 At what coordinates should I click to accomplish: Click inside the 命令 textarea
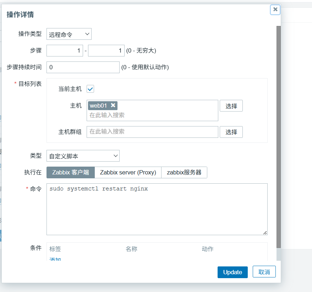(157, 209)
